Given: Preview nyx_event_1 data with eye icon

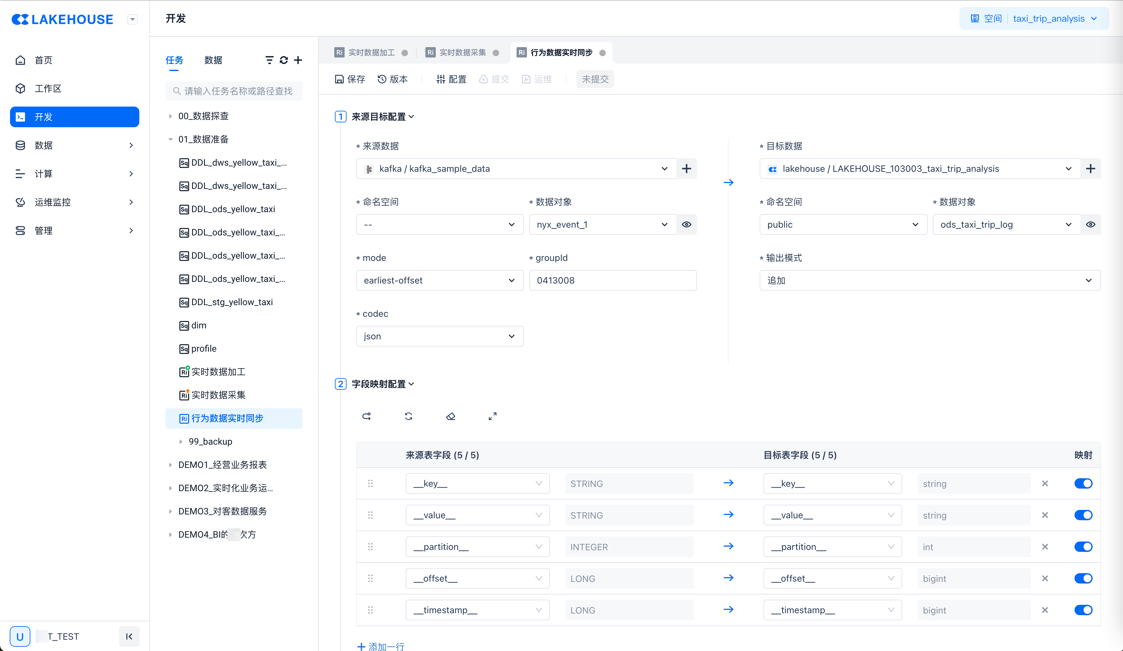Looking at the screenshot, I should [686, 224].
